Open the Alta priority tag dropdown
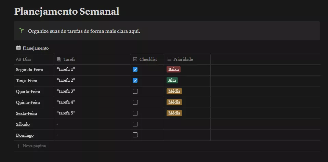The image size is (328, 162). tap(172, 80)
